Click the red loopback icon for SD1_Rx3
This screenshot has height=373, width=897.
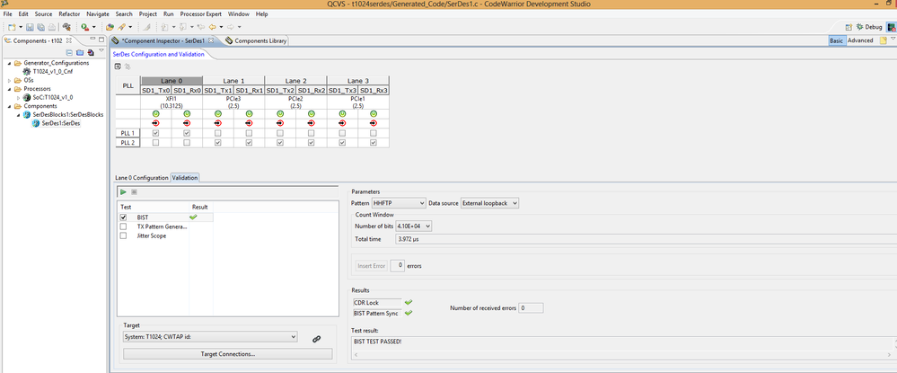pos(373,122)
